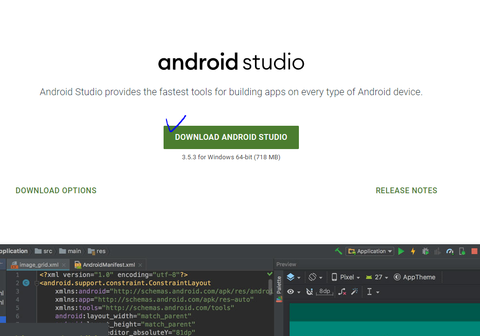Collapse the ConstraintLayout fold marker

(37, 283)
